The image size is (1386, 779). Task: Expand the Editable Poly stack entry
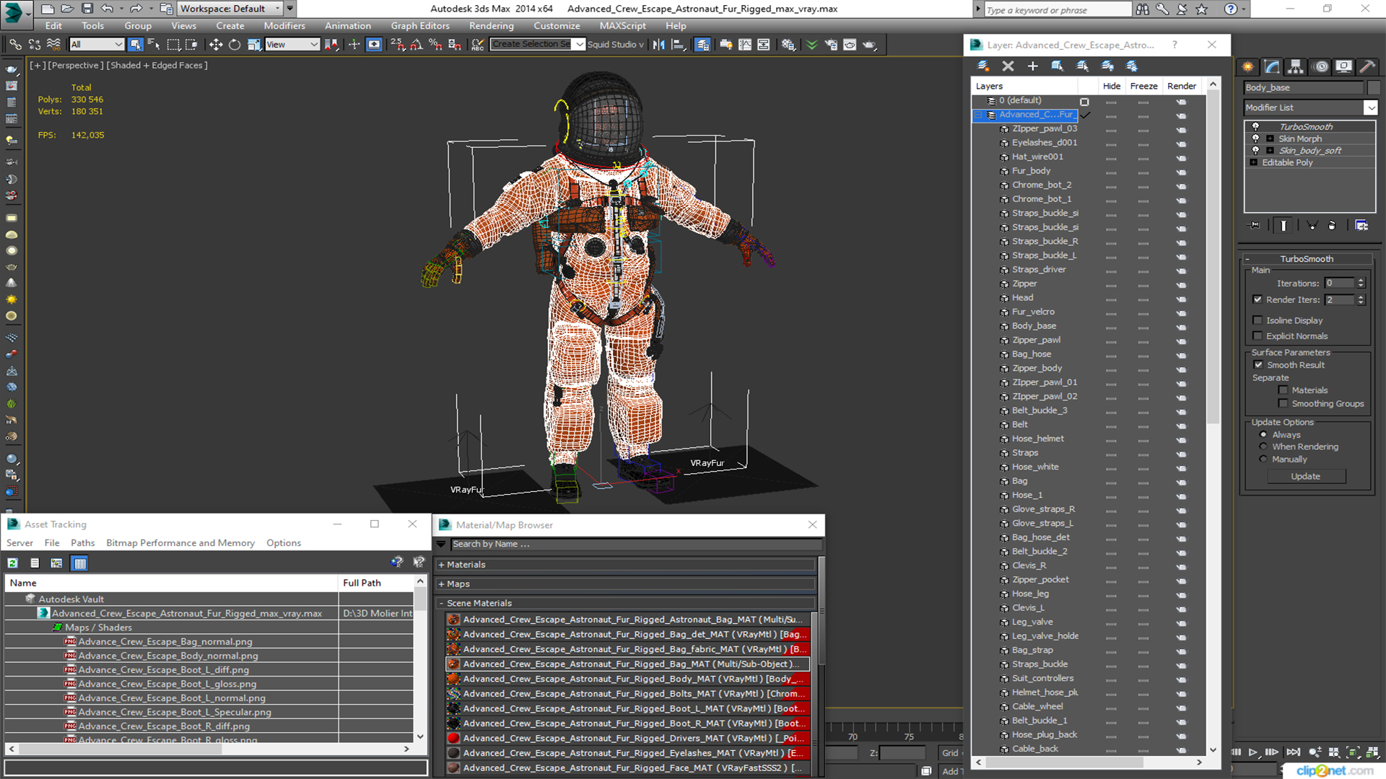[1254, 163]
